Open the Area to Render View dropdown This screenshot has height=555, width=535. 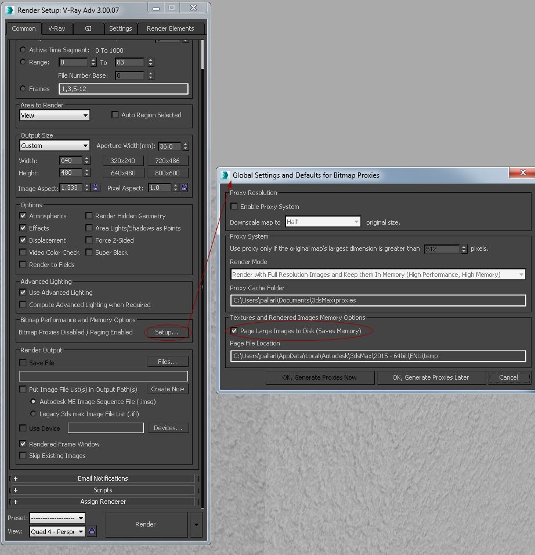click(55, 116)
